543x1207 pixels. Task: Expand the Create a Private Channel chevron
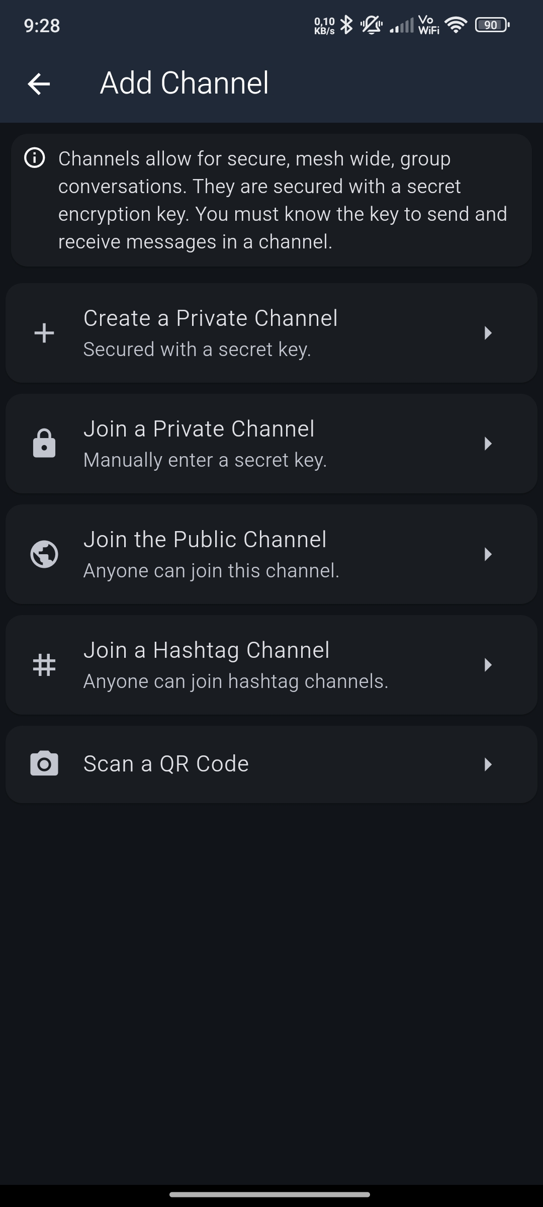[x=487, y=333]
